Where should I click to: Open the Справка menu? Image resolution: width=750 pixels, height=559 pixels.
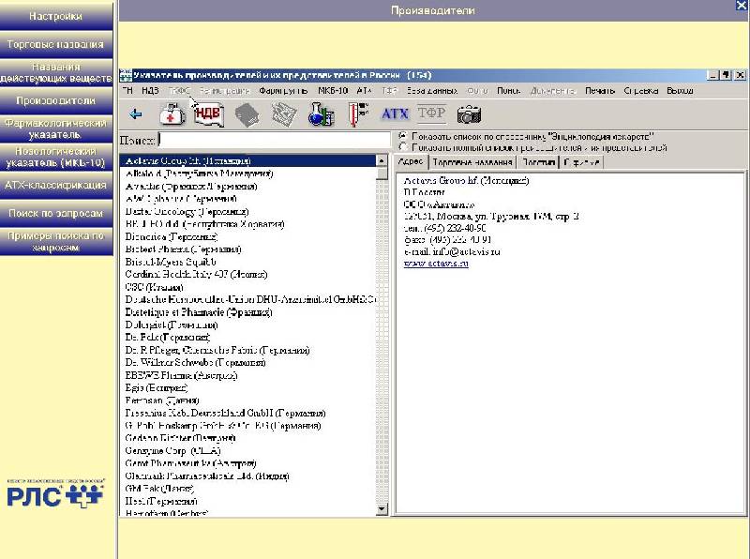pos(641,90)
